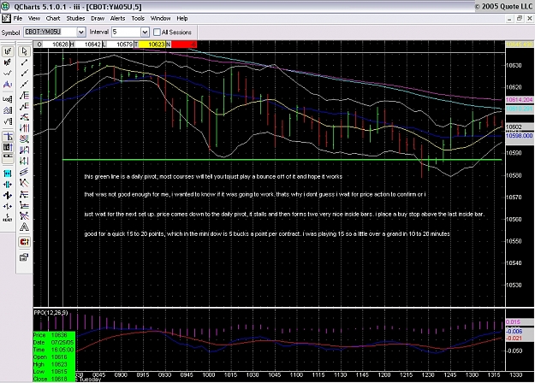
Task: Click the Time 16:05:00 data window row
Action: 54,350
